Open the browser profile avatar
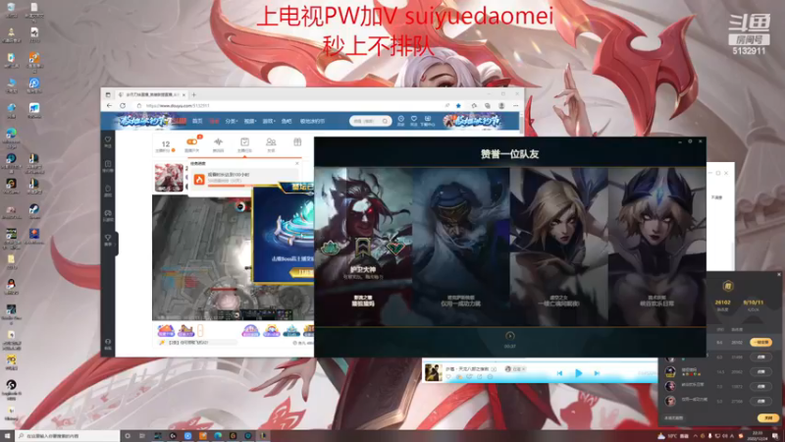The image size is (785, 442). (x=501, y=106)
